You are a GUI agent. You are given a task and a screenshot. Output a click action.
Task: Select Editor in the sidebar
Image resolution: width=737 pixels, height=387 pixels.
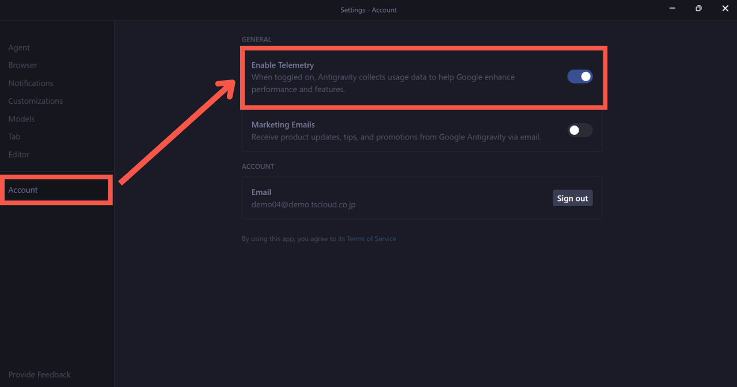tap(19, 155)
